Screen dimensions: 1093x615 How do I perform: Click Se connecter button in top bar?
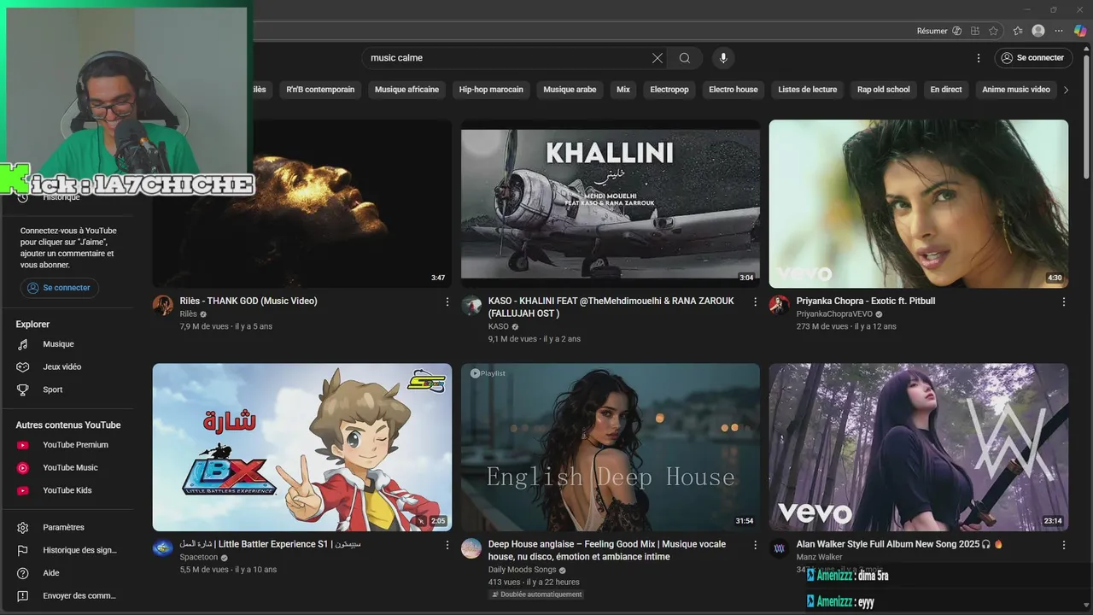click(1034, 58)
